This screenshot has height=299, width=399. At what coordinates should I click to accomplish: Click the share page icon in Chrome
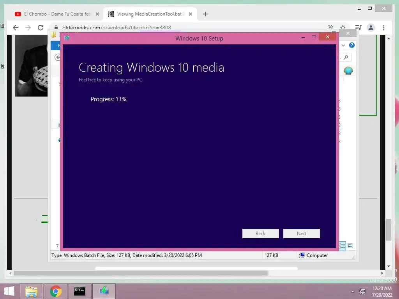click(330, 27)
